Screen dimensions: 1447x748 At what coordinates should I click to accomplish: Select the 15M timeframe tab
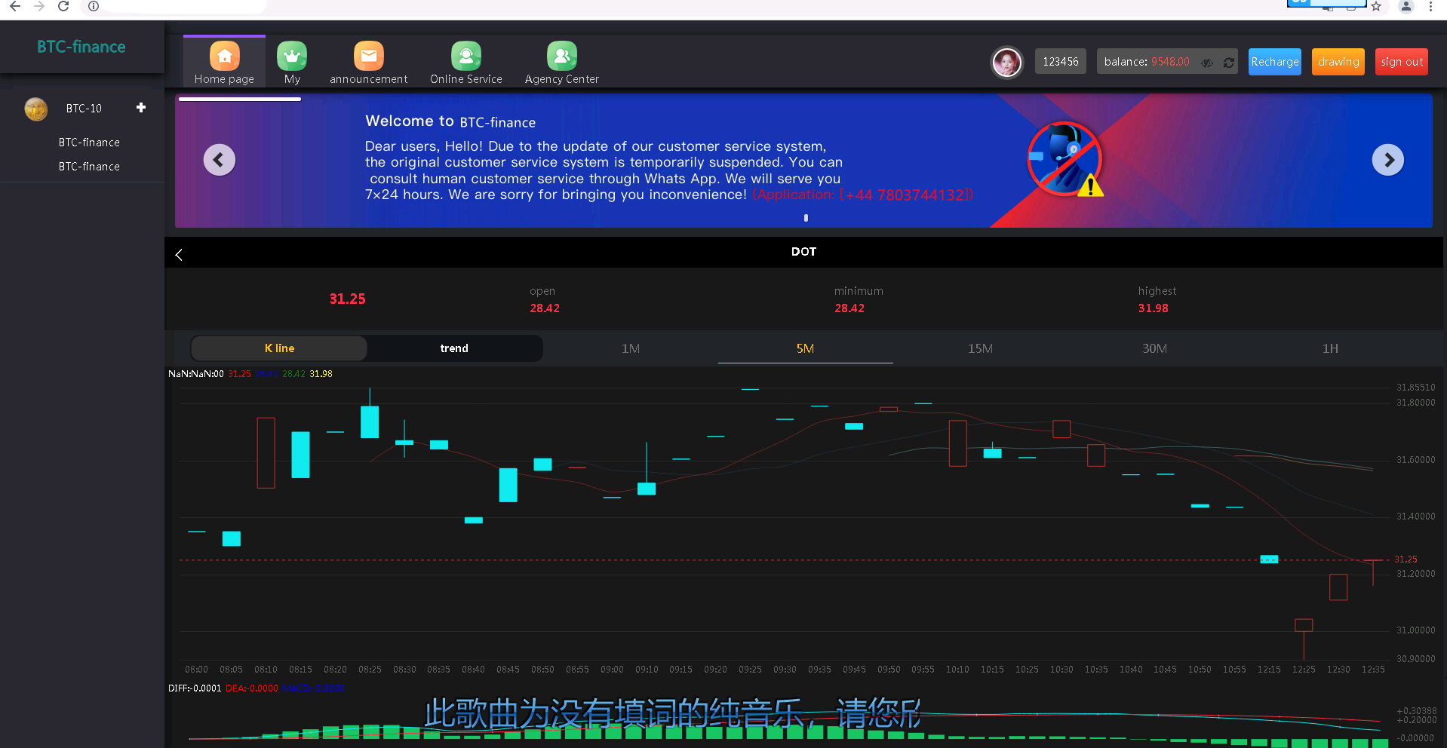point(980,348)
